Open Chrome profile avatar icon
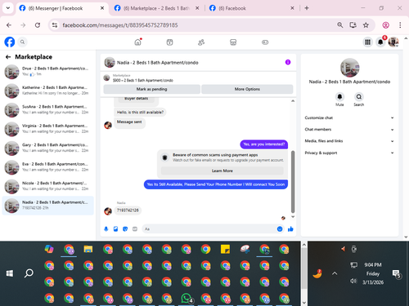Screen dimensions: 409x306 (386, 25)
